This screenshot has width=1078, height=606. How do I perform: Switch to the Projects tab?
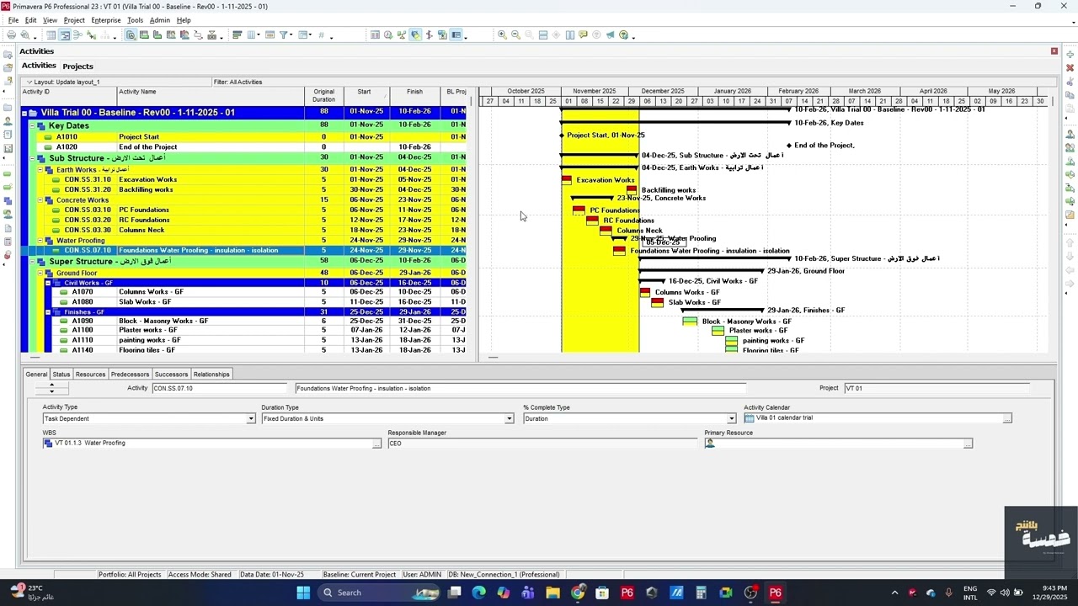pyautogui.click(x=77, y=66)
